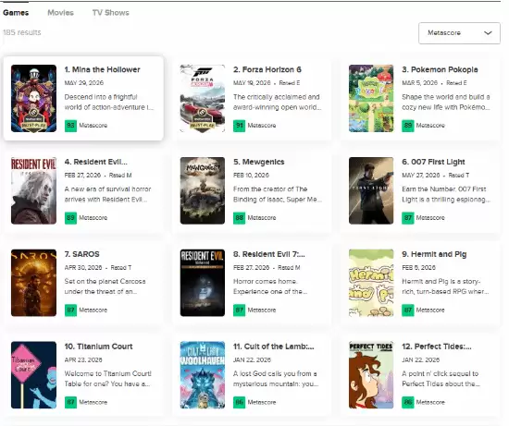Image resolution: width=509 pixels, height=426 pixels.
Task: Open the Perfect Tides title link
Action: [436, 347]
